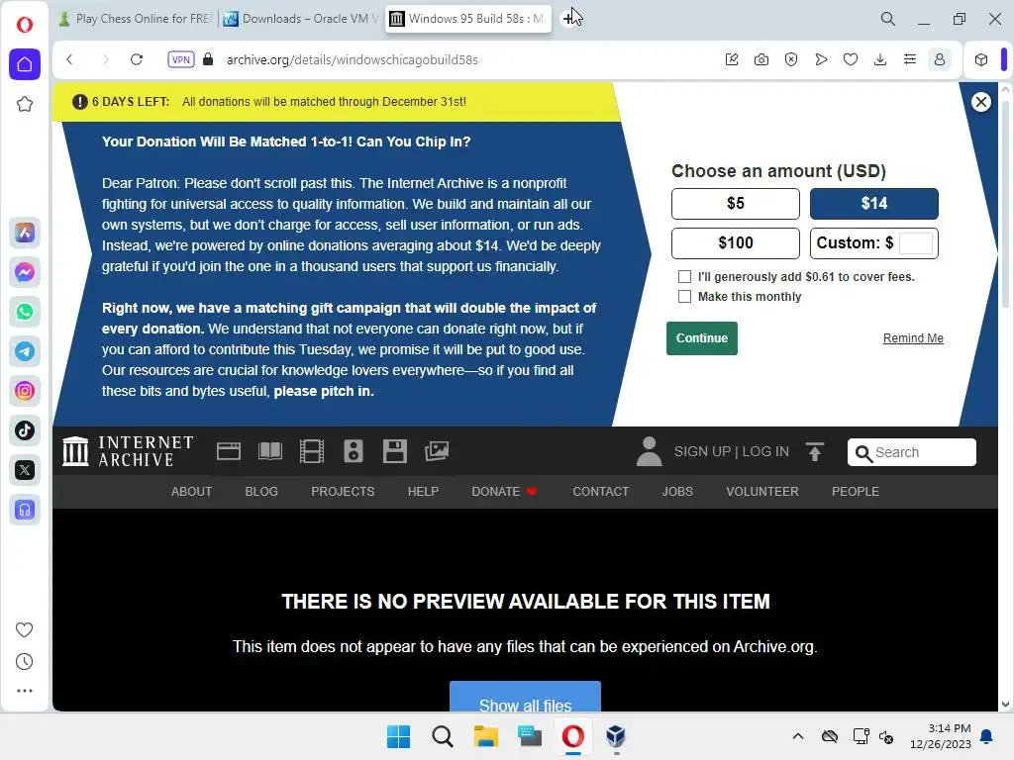Image resolution: width=1014 pixels, height=760 pixels.
Task: Take a snapshot with camera icon
Action: [761, 59]
